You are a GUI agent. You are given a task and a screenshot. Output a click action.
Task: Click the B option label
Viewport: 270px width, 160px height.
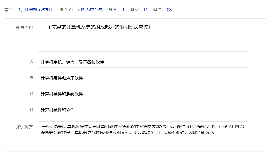click(32, 78)
